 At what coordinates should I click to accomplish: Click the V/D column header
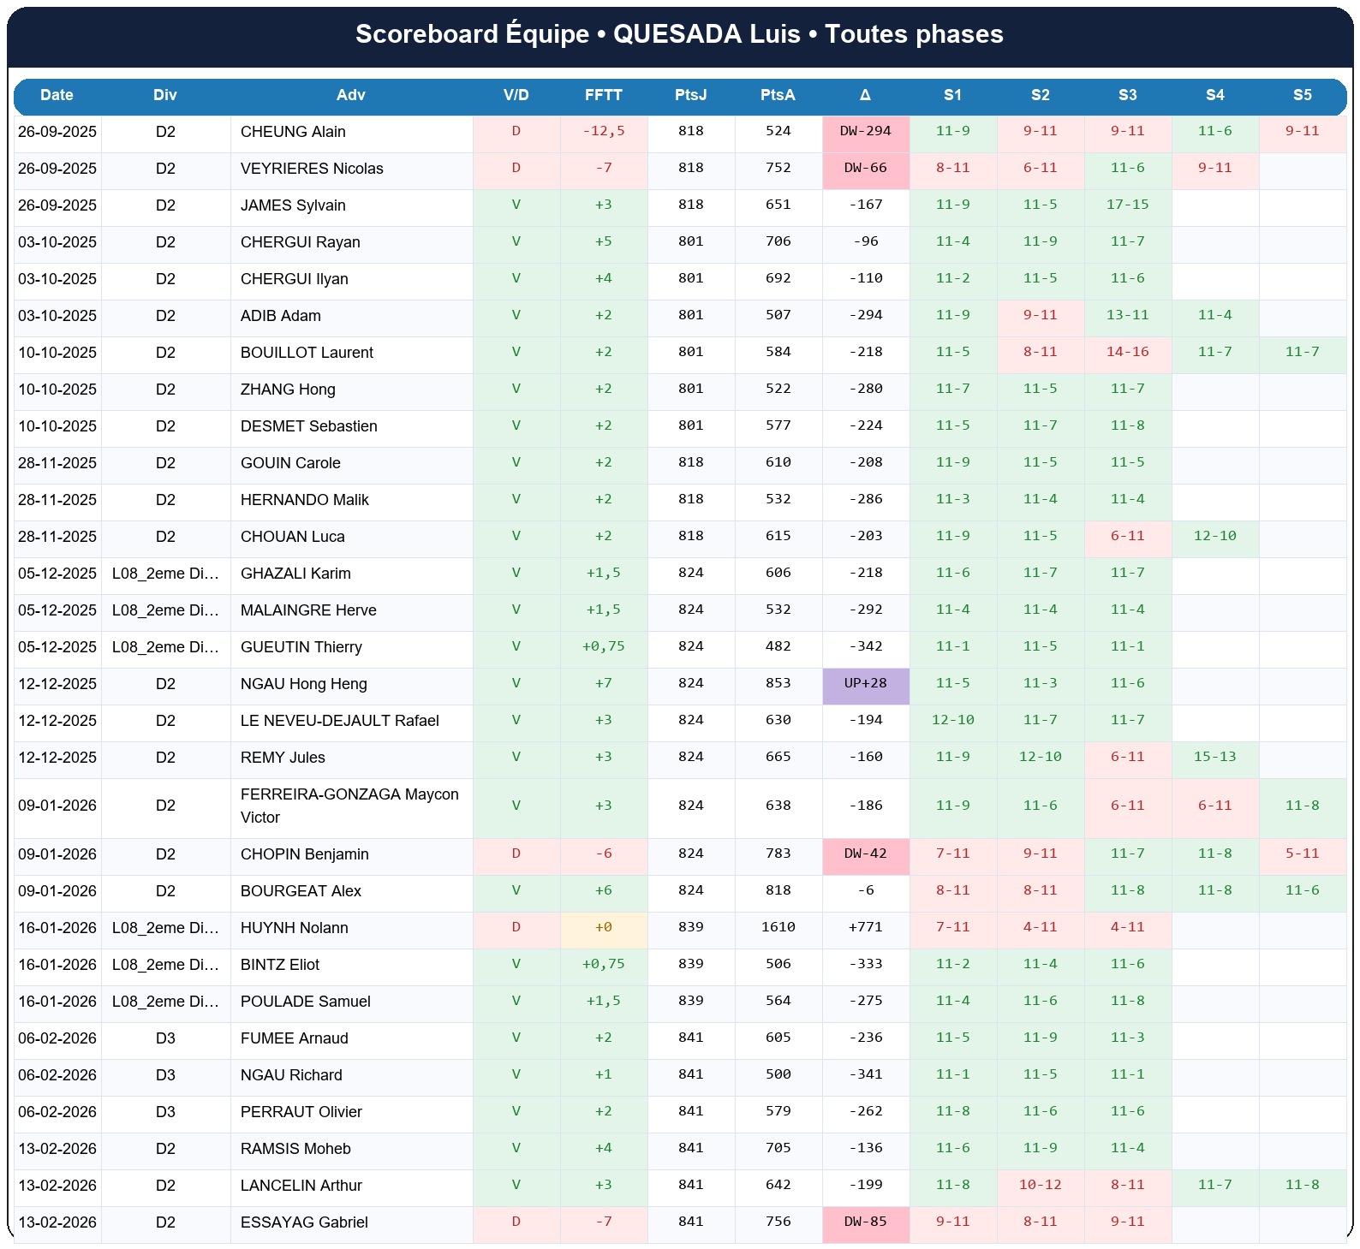516,95
